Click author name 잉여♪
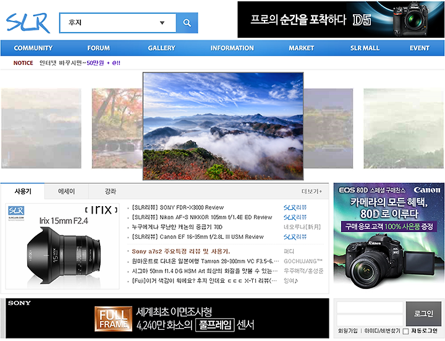 (291, 281)
